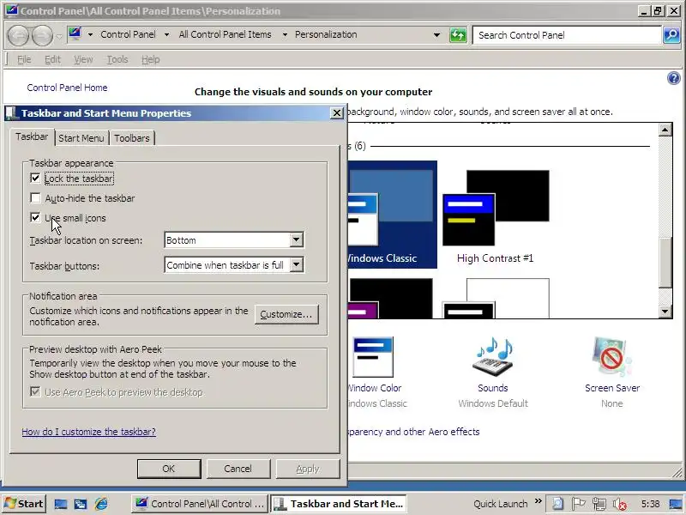Go to Control Panel Home link
686x515 pixels.
pos(67,88)
